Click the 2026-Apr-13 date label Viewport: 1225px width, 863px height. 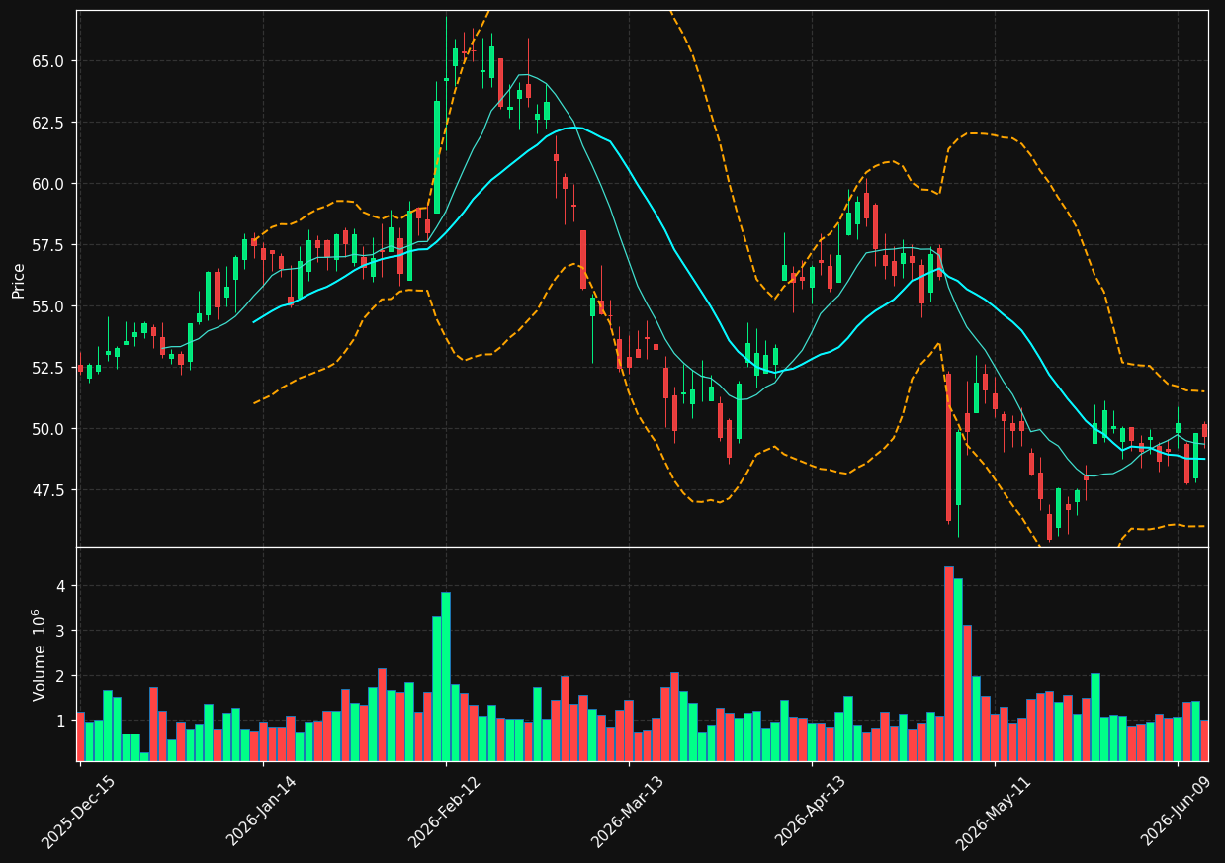810,811
